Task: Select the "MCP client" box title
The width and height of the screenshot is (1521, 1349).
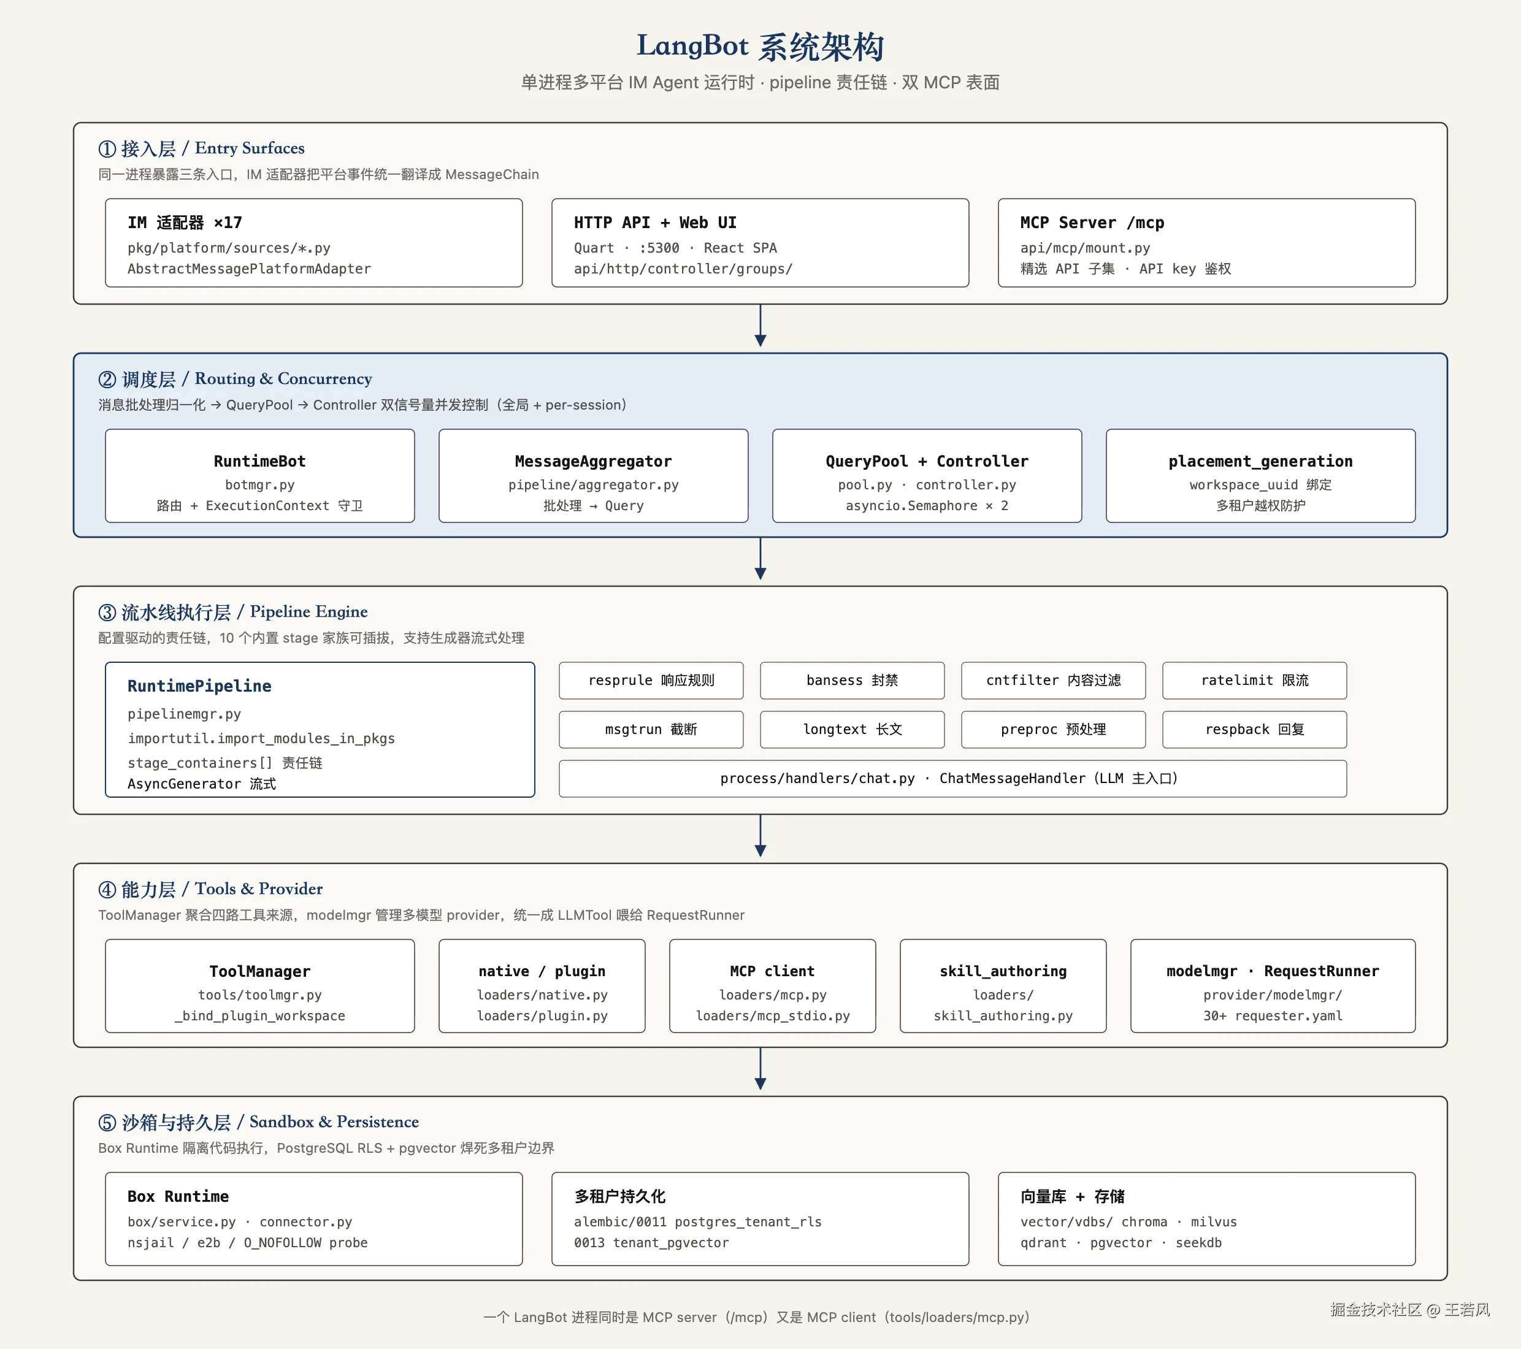Action: pos(772,971)
